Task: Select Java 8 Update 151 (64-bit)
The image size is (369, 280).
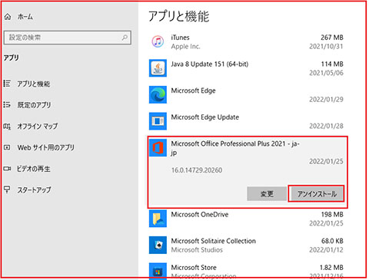Action: pyautogui.click(x=210, y=64)
